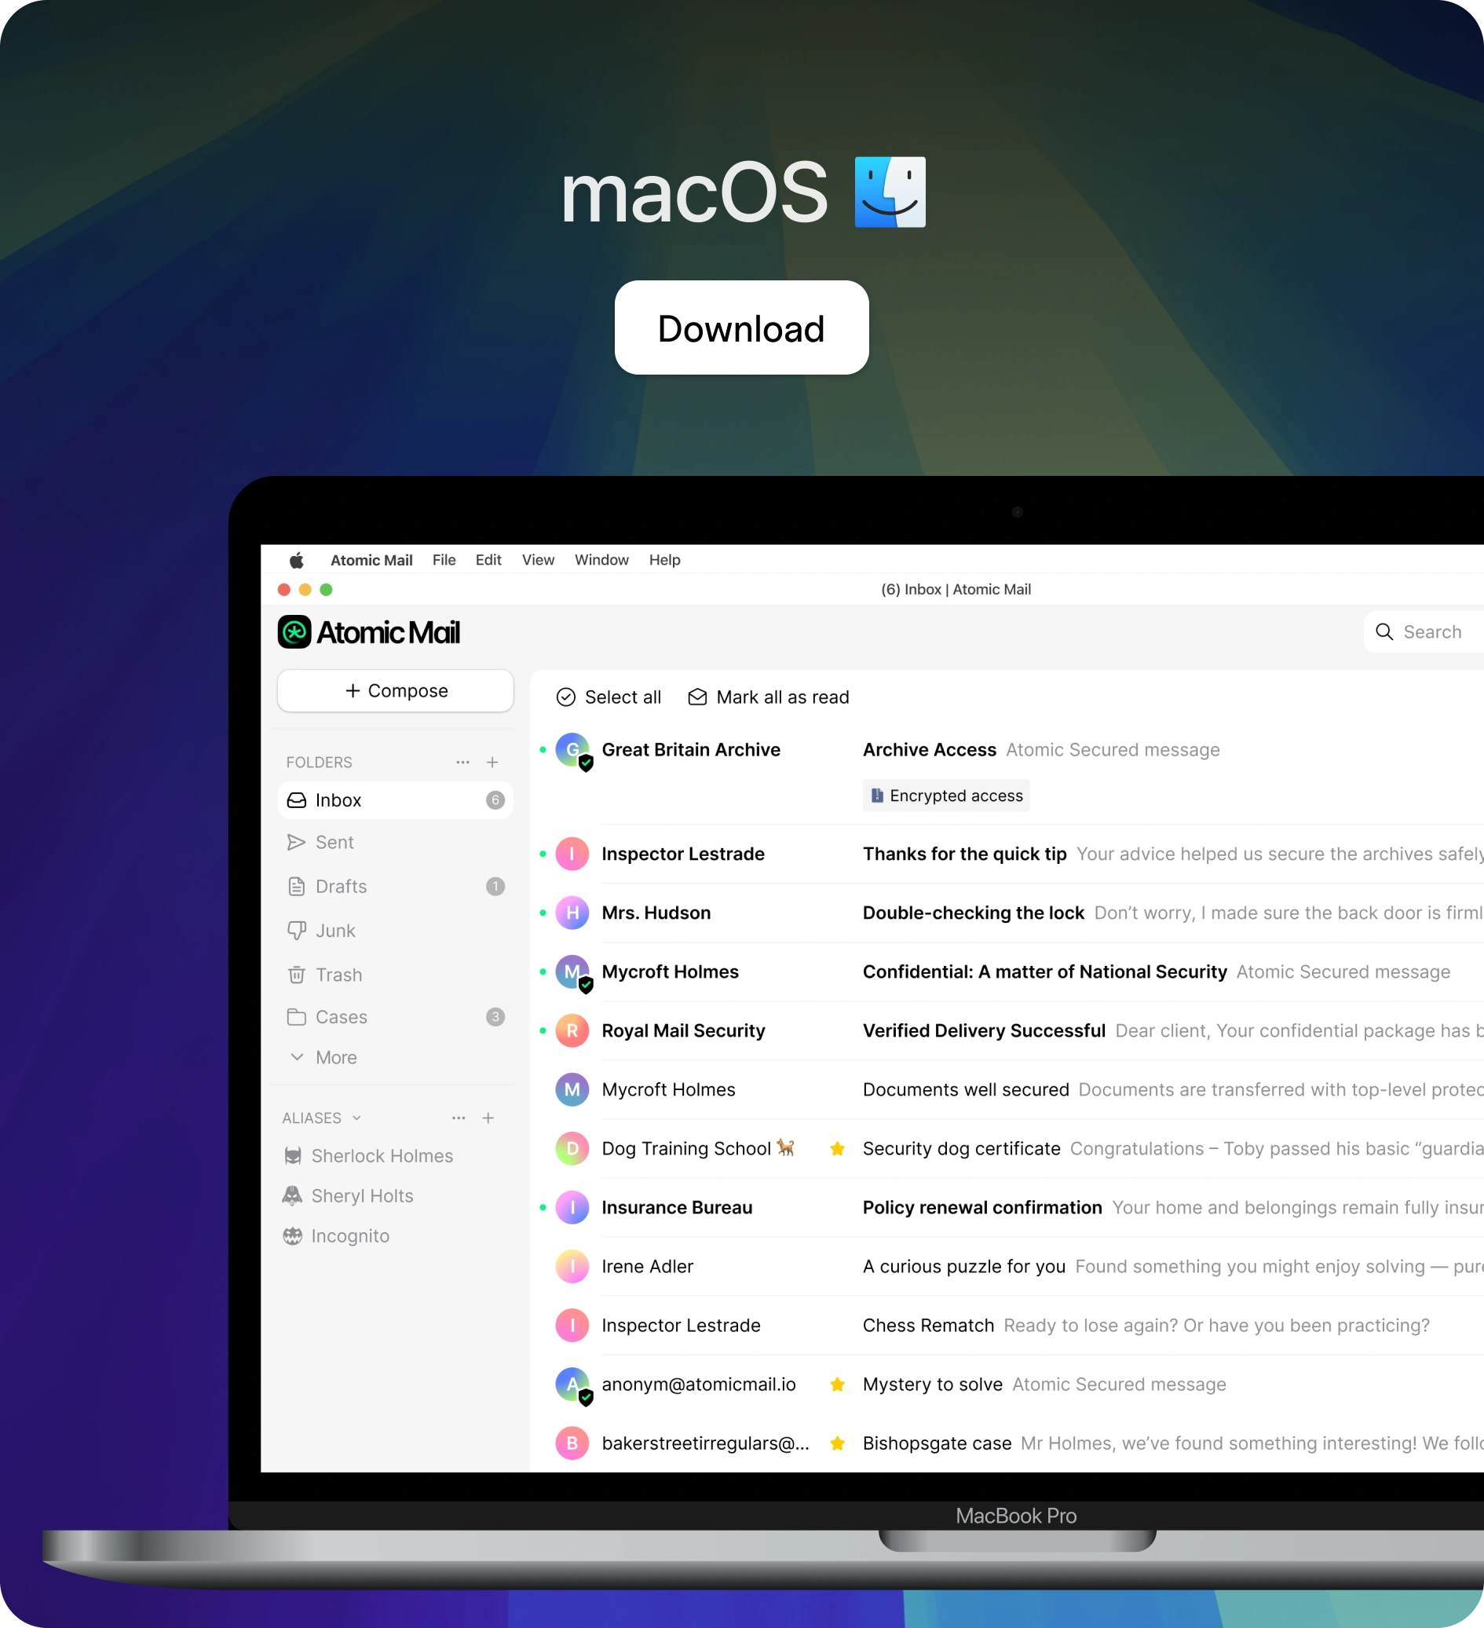Viewport: 1484px width, 1628px height.
Task: Toggle star on anonym@atomicmail.io email
Action: [837, 1384]
